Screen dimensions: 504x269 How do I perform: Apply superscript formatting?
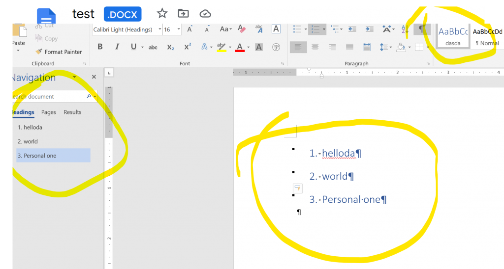click(188, 47)
